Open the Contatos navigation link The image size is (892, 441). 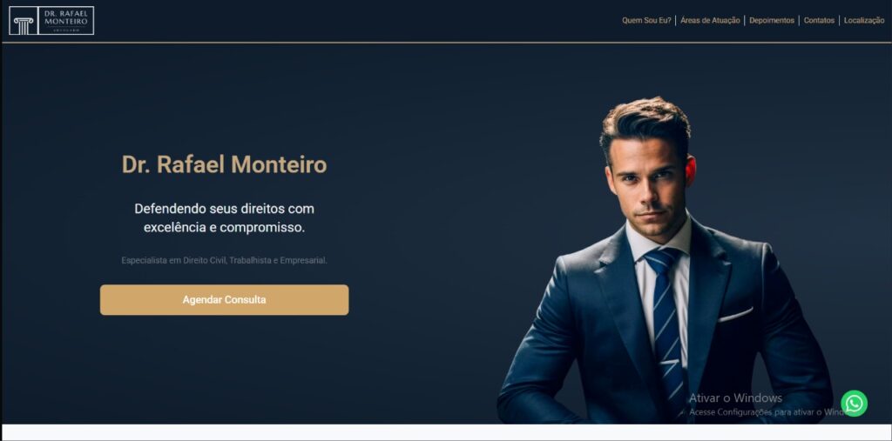point(819,21)
